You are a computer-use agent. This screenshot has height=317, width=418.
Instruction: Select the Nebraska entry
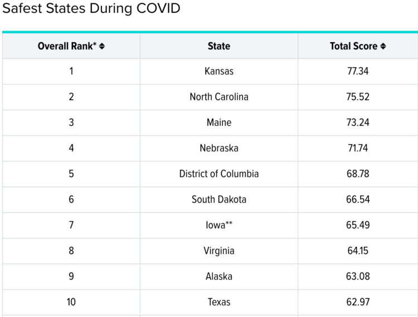(x=219, y=148)
